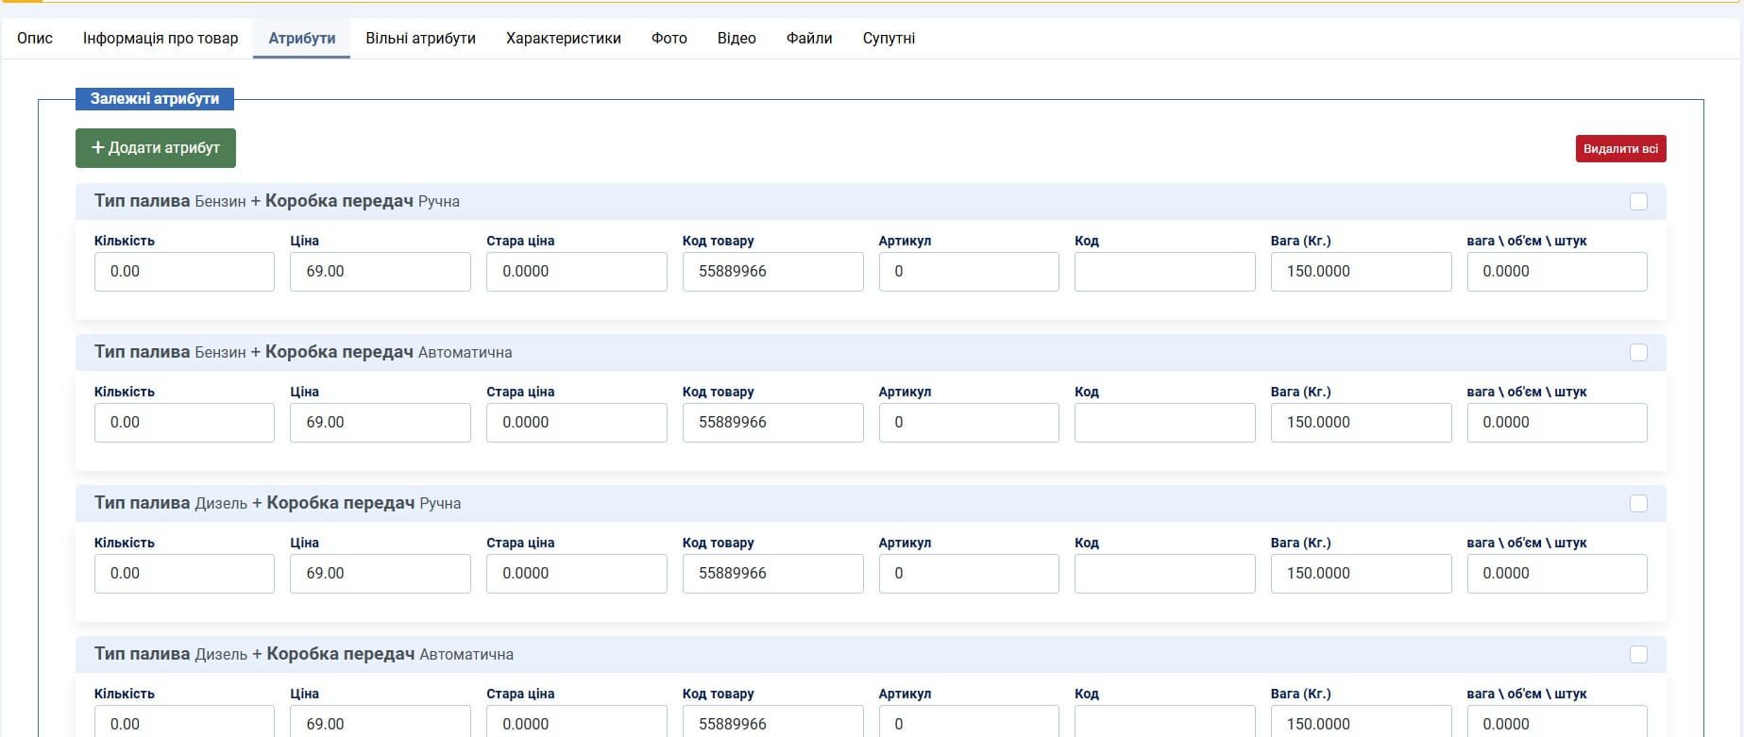Click the red Видалити всі button
Screen dimensions: 1744x737
[x=1620, y=149]
